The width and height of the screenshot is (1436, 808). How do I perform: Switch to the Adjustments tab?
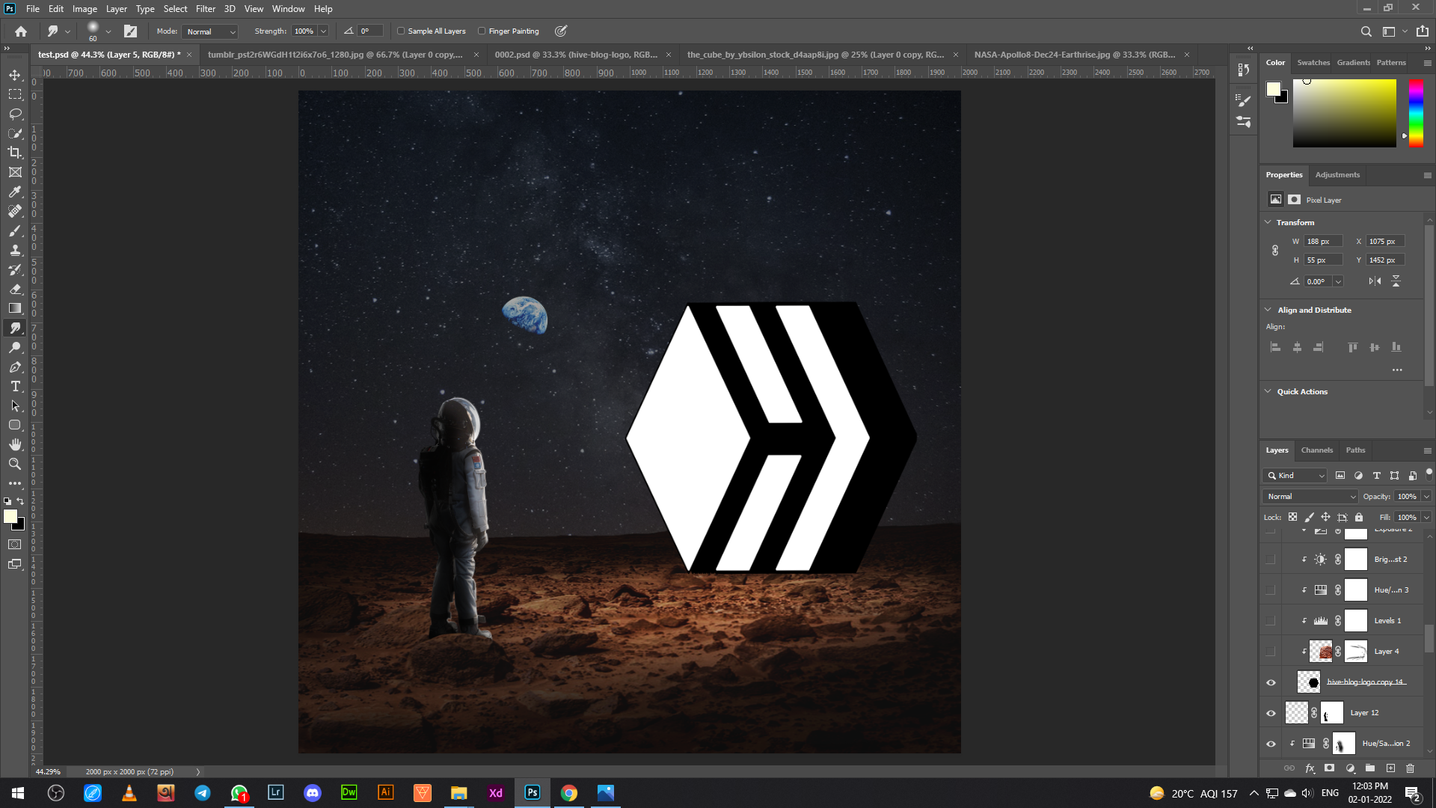tap(1337, 175)
